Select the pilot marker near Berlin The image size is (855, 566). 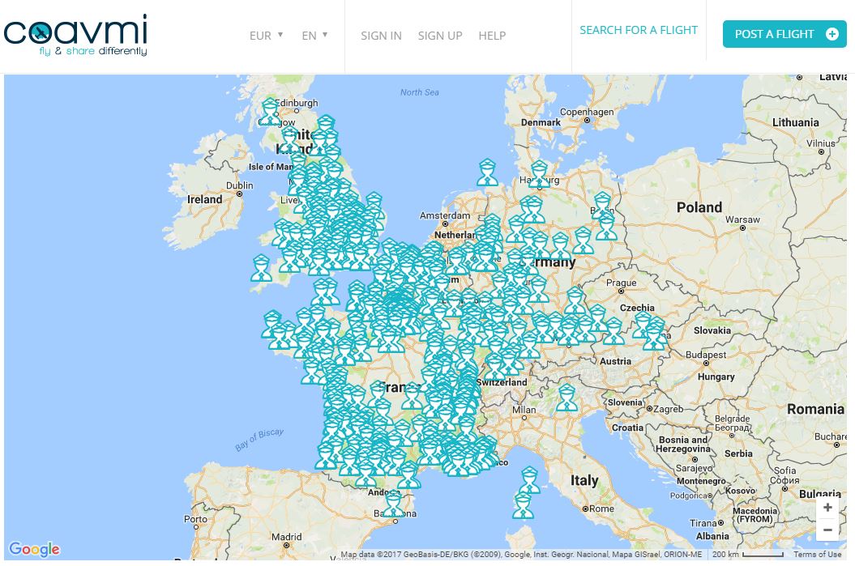[x=602, y=206]
